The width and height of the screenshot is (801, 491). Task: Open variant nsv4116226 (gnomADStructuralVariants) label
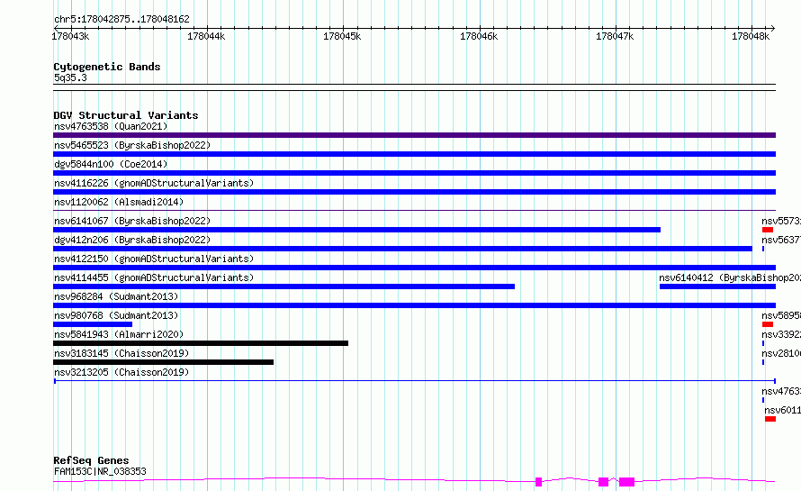pyautogui.click(x=154, y=183)
